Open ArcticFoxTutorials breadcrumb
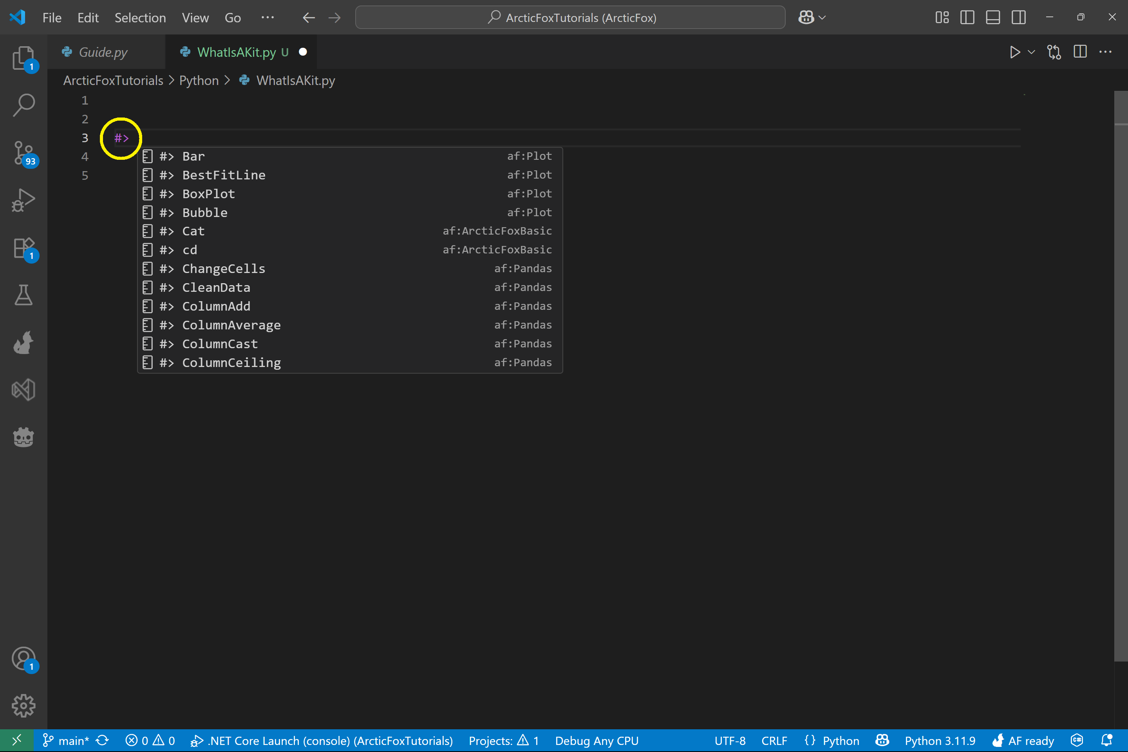 click(113, 81)
